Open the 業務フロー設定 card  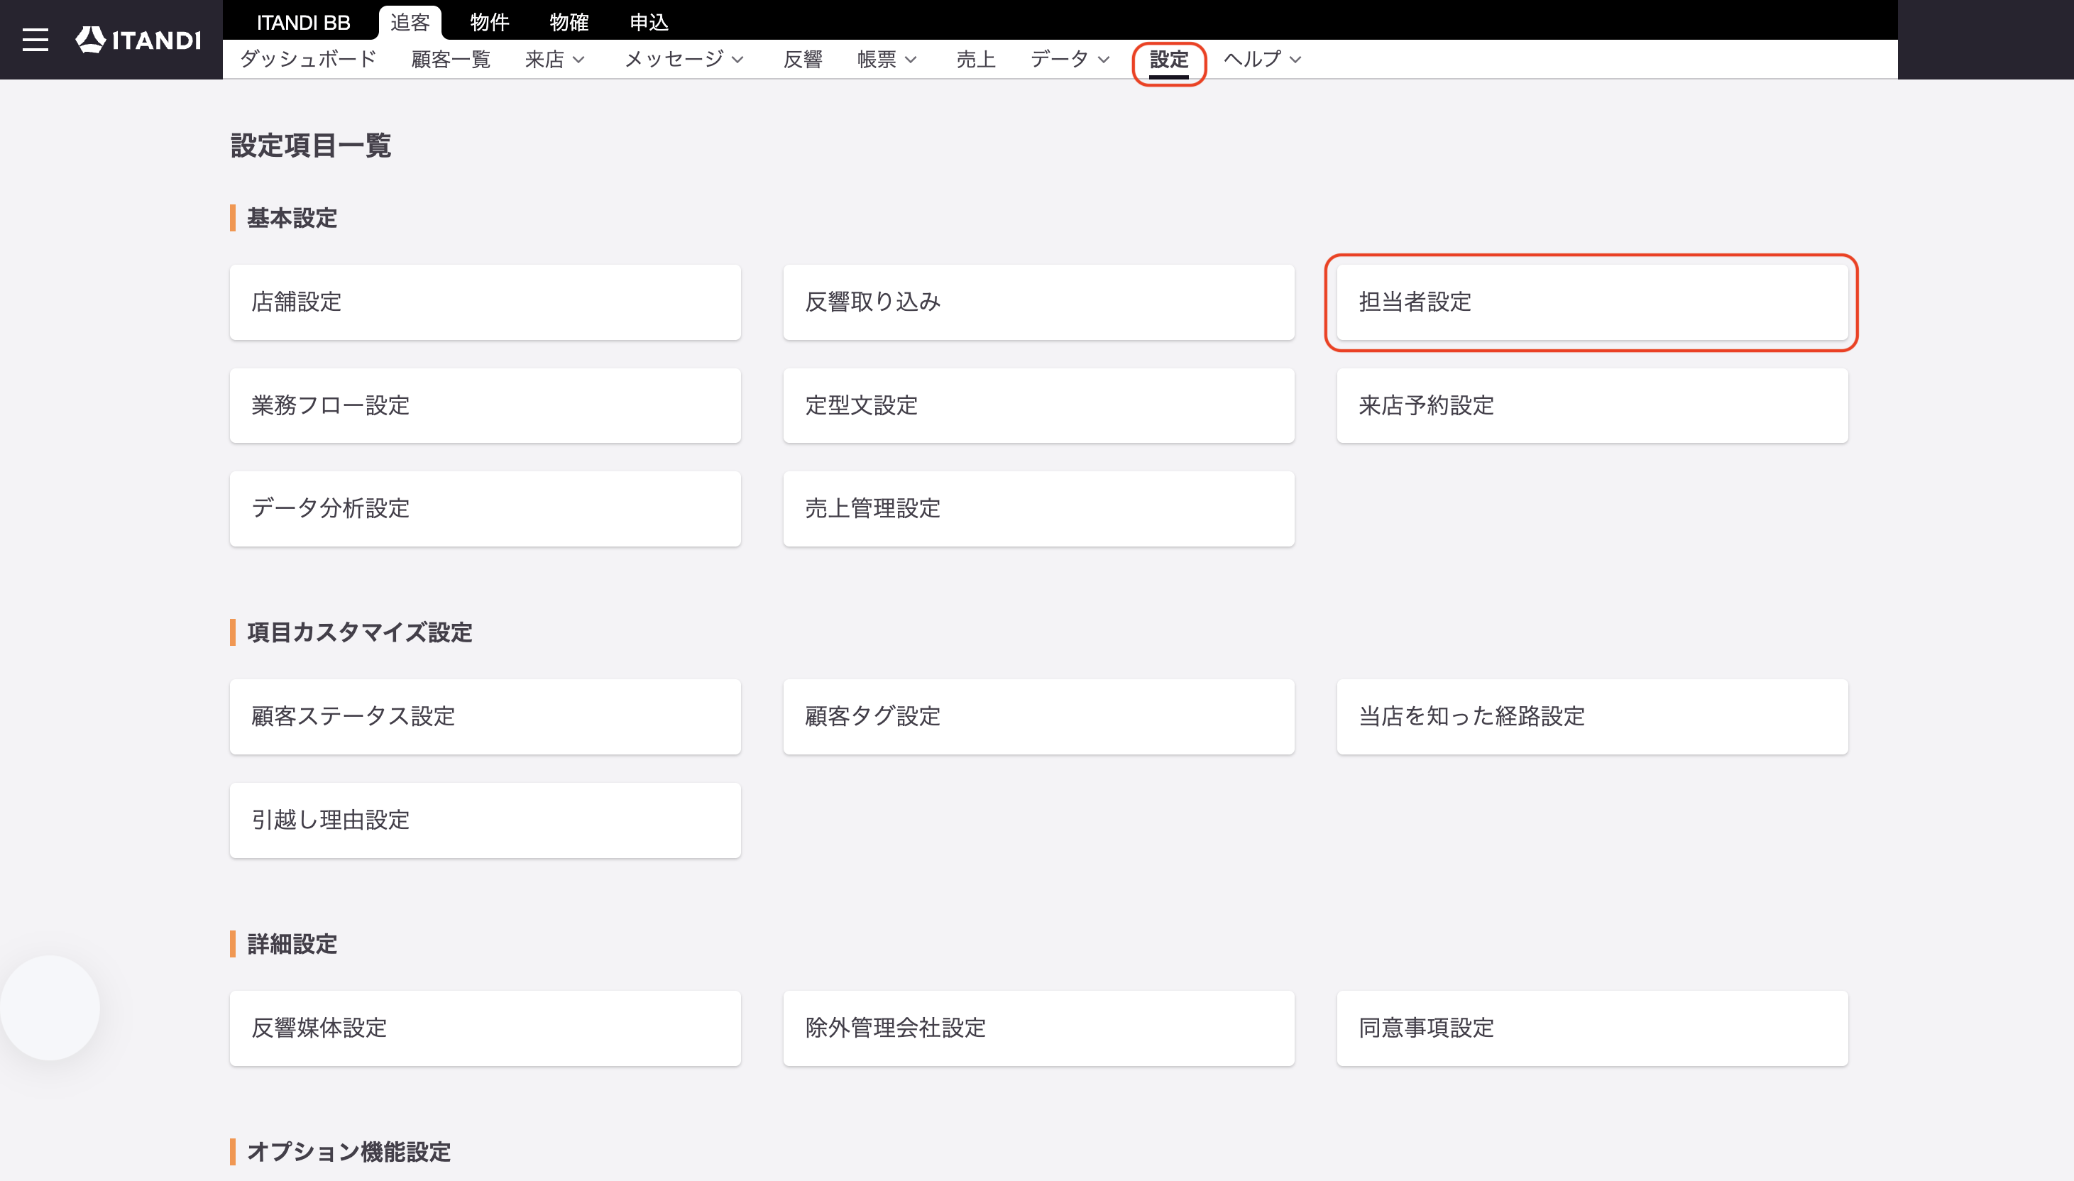click(x=485, y=405)
